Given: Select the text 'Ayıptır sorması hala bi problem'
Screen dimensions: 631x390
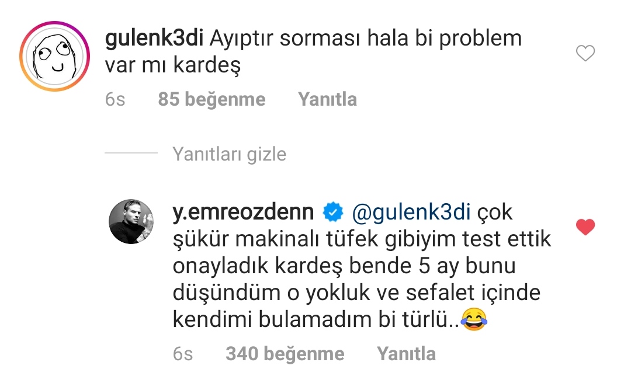Looking at the screenshot, I should (x=366, y=39).
